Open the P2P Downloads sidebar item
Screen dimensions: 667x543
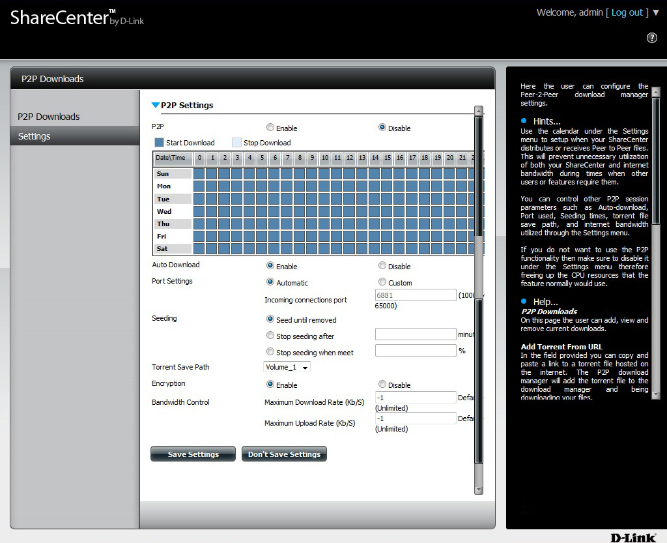tap(48, 117)
